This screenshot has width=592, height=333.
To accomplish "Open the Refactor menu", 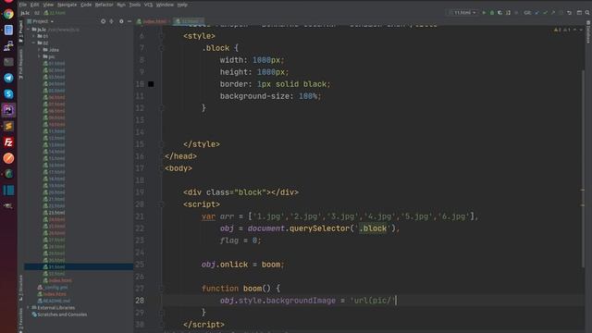I will (105, 5).
